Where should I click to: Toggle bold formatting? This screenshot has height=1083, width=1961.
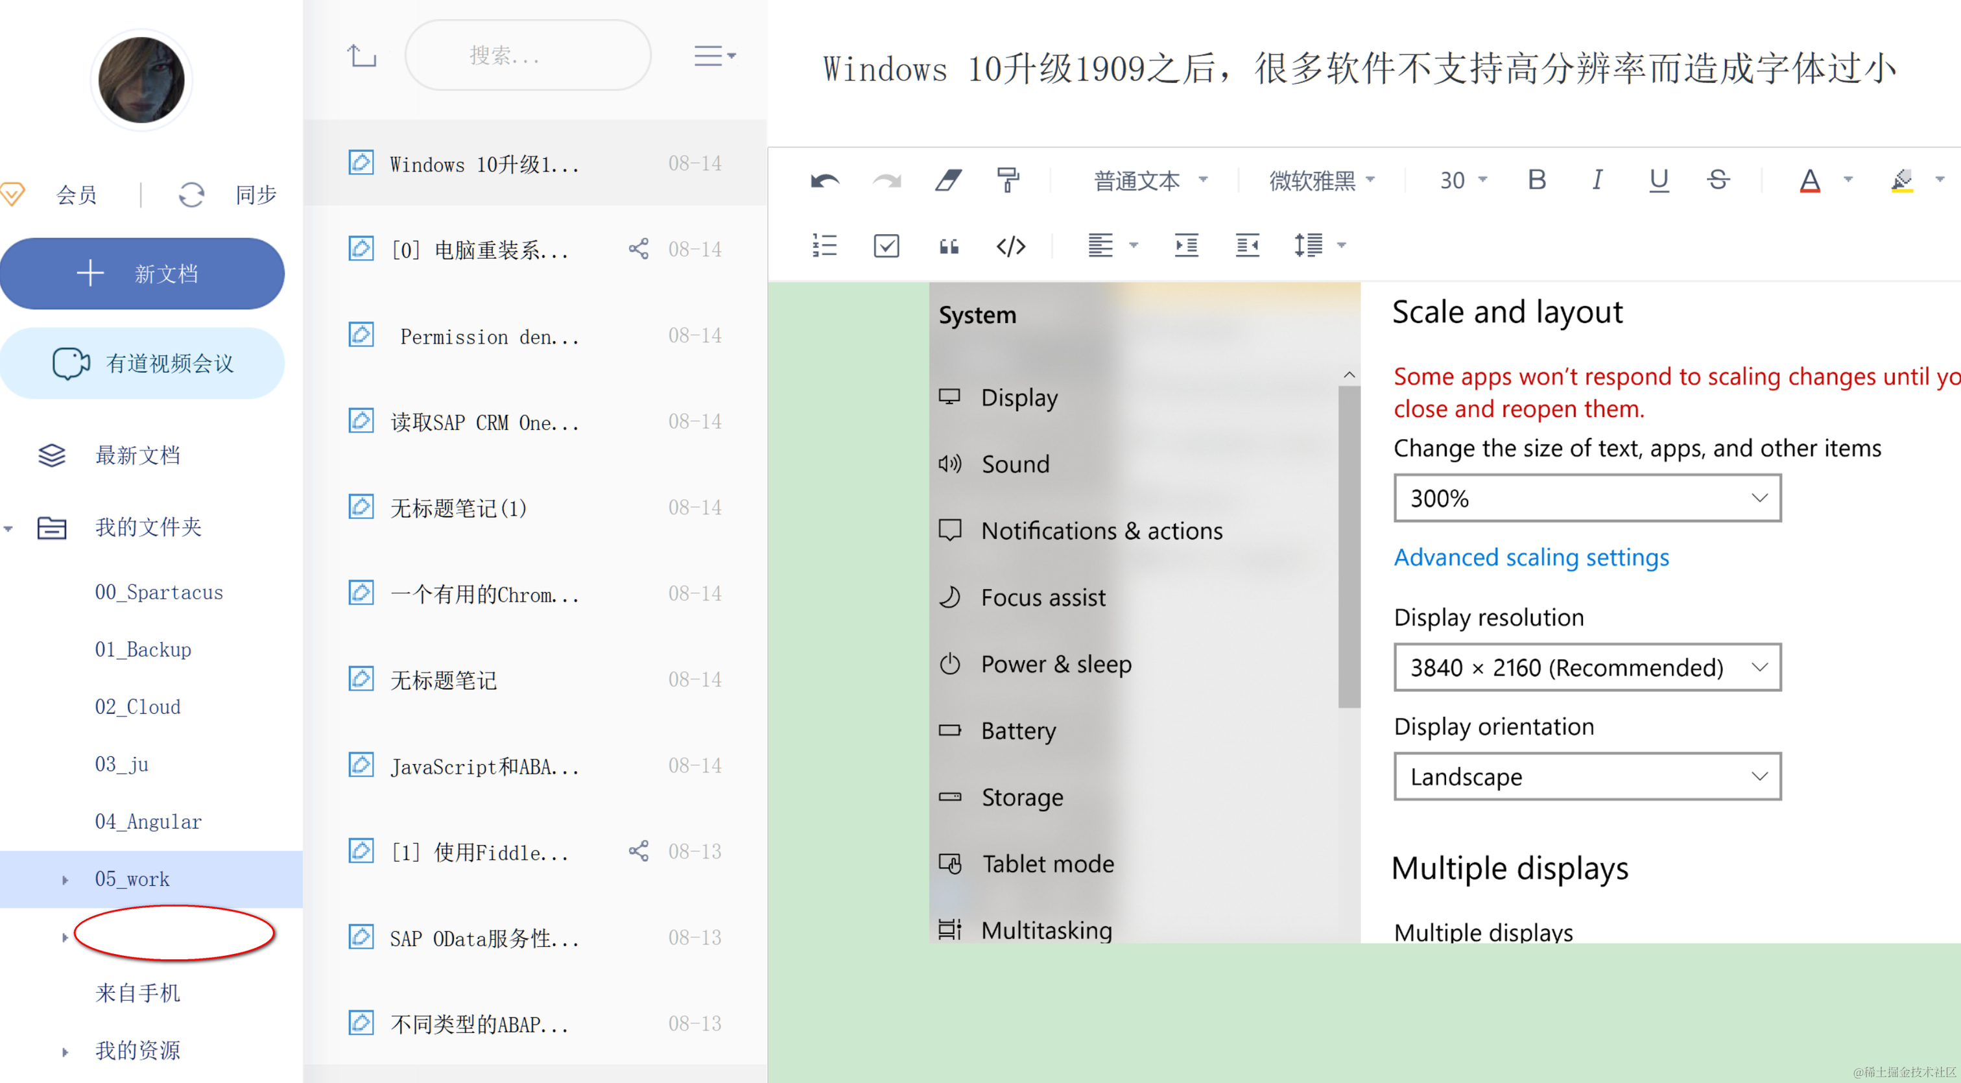pos(1536,180)
